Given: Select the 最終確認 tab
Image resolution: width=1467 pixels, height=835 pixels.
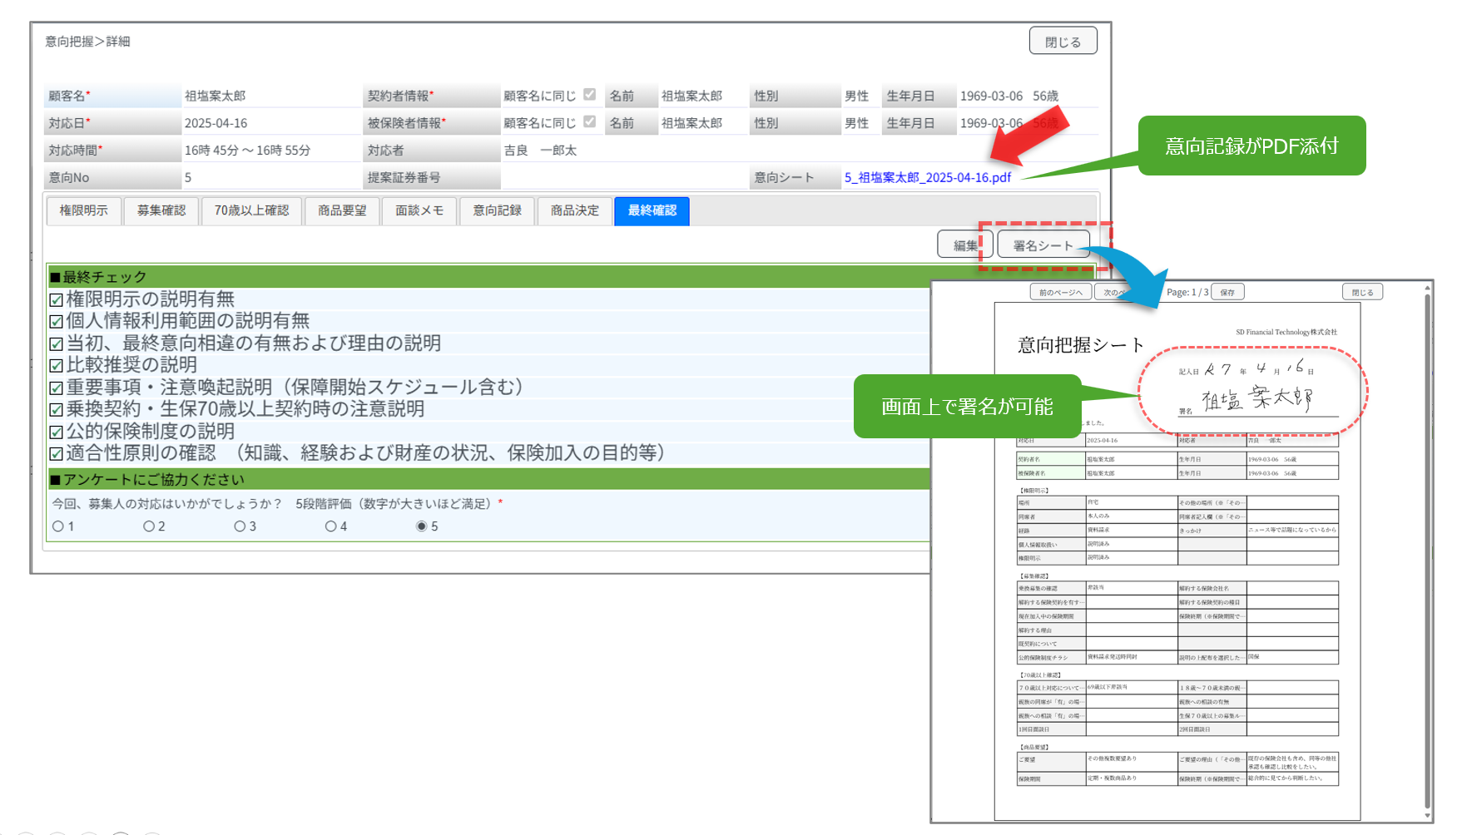Looking at the screenshot, I should (652, 210).
